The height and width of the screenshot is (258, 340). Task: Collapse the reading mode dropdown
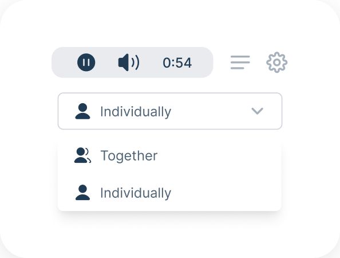point(257,111)
